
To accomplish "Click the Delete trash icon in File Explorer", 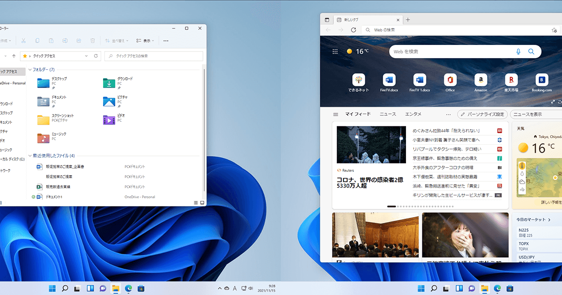I will click(93, 41).
